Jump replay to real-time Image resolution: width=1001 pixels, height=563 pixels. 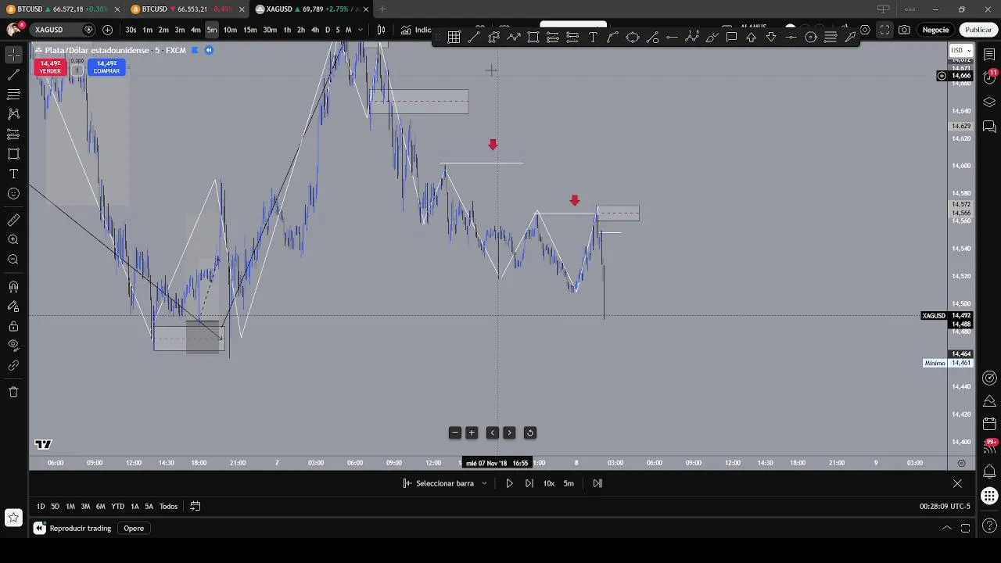point(597,483)
